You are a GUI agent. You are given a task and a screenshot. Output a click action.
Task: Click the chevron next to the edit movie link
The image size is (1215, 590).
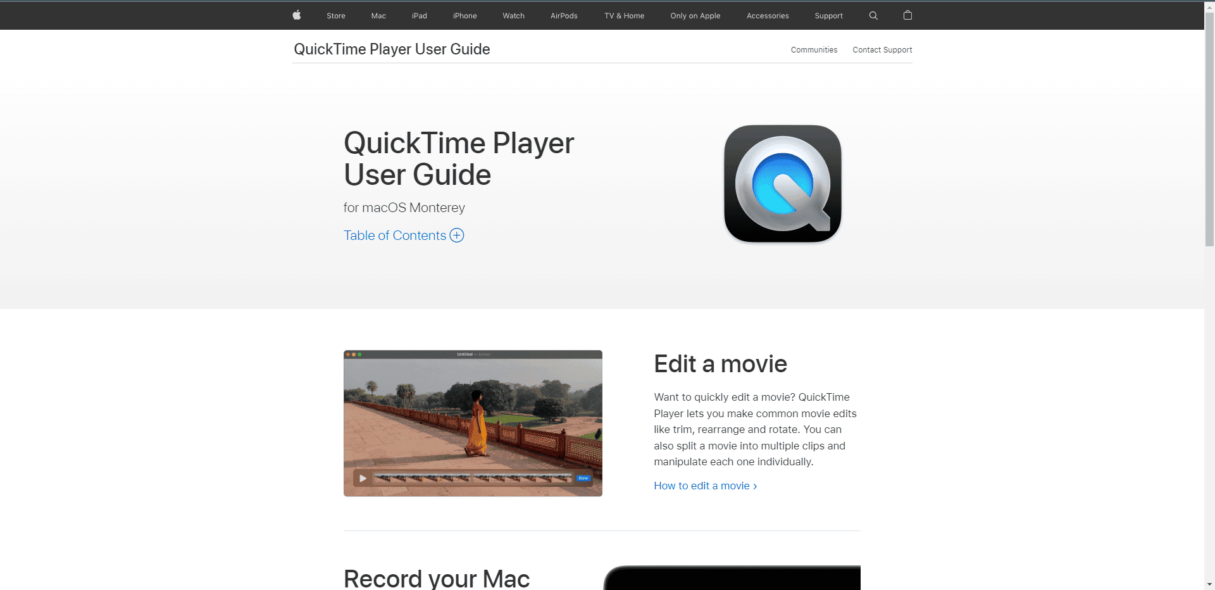point(755,486)
